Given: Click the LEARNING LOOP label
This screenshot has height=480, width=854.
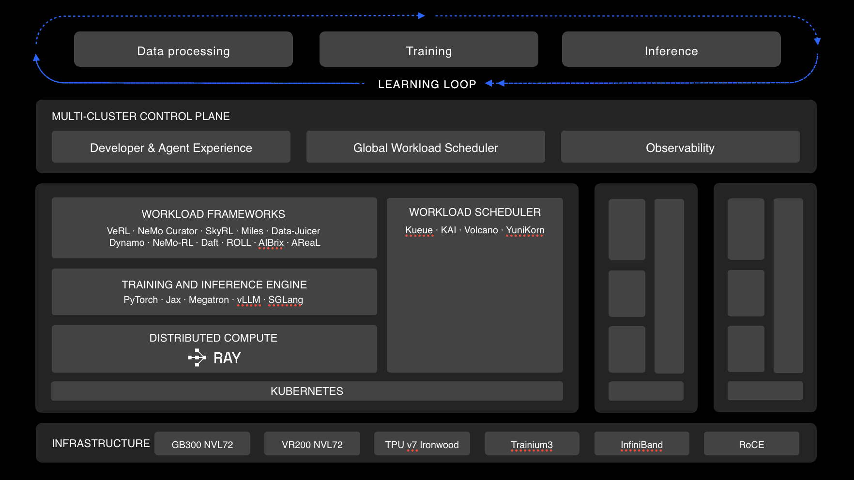Looking at the screenshot, I should point(427,84).
